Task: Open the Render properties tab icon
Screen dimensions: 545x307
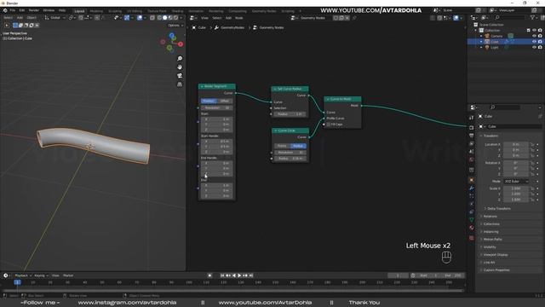Action: point(471,127)
